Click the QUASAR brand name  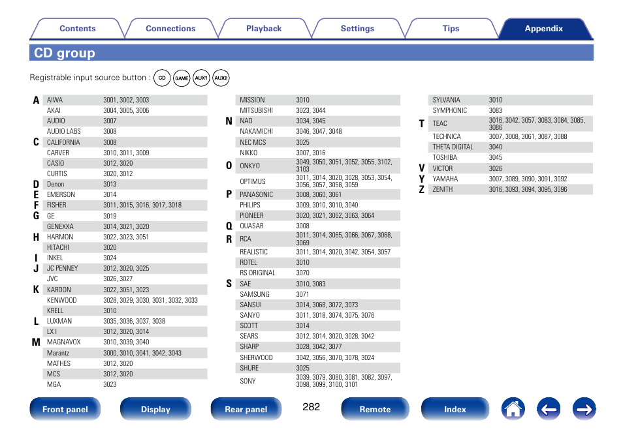point(251,226)
